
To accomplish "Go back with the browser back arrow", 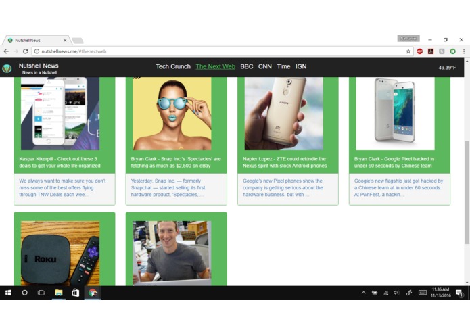I will (6, 51).
